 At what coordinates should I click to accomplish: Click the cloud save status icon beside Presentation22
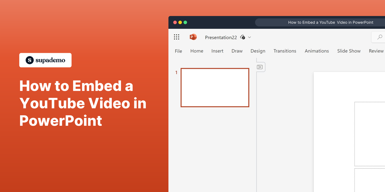243,37
